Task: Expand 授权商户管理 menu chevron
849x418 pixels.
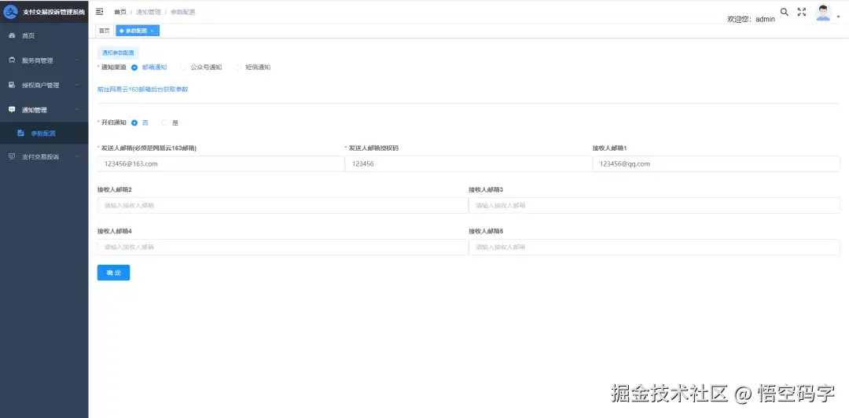Action: [x=77, y=85]
